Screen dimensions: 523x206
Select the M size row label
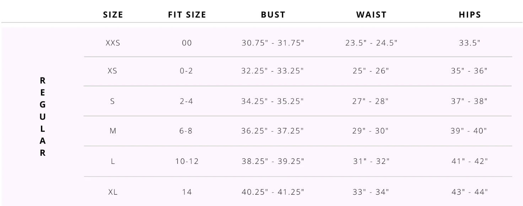113,131
